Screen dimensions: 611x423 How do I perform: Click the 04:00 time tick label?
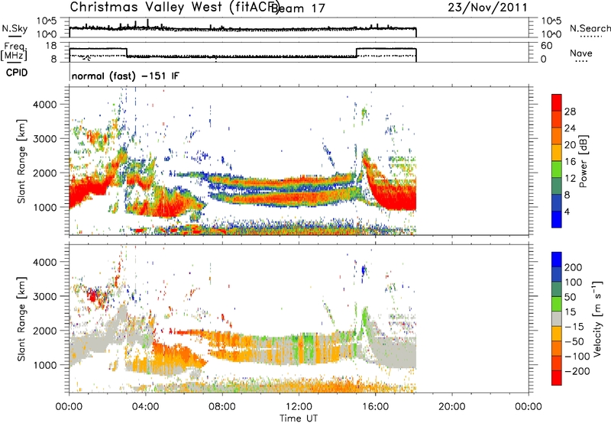pos(146,407)
